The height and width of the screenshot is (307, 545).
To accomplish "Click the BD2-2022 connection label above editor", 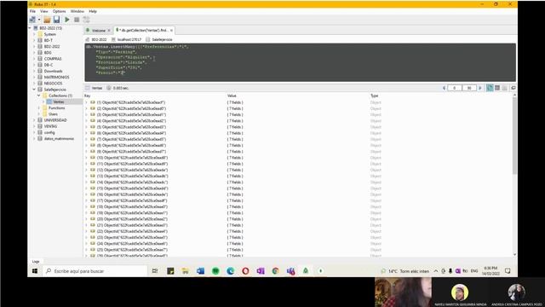I will point(96,40).
